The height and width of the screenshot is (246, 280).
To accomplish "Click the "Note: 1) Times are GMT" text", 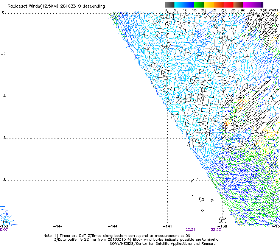I will click(x=65, y=236).
